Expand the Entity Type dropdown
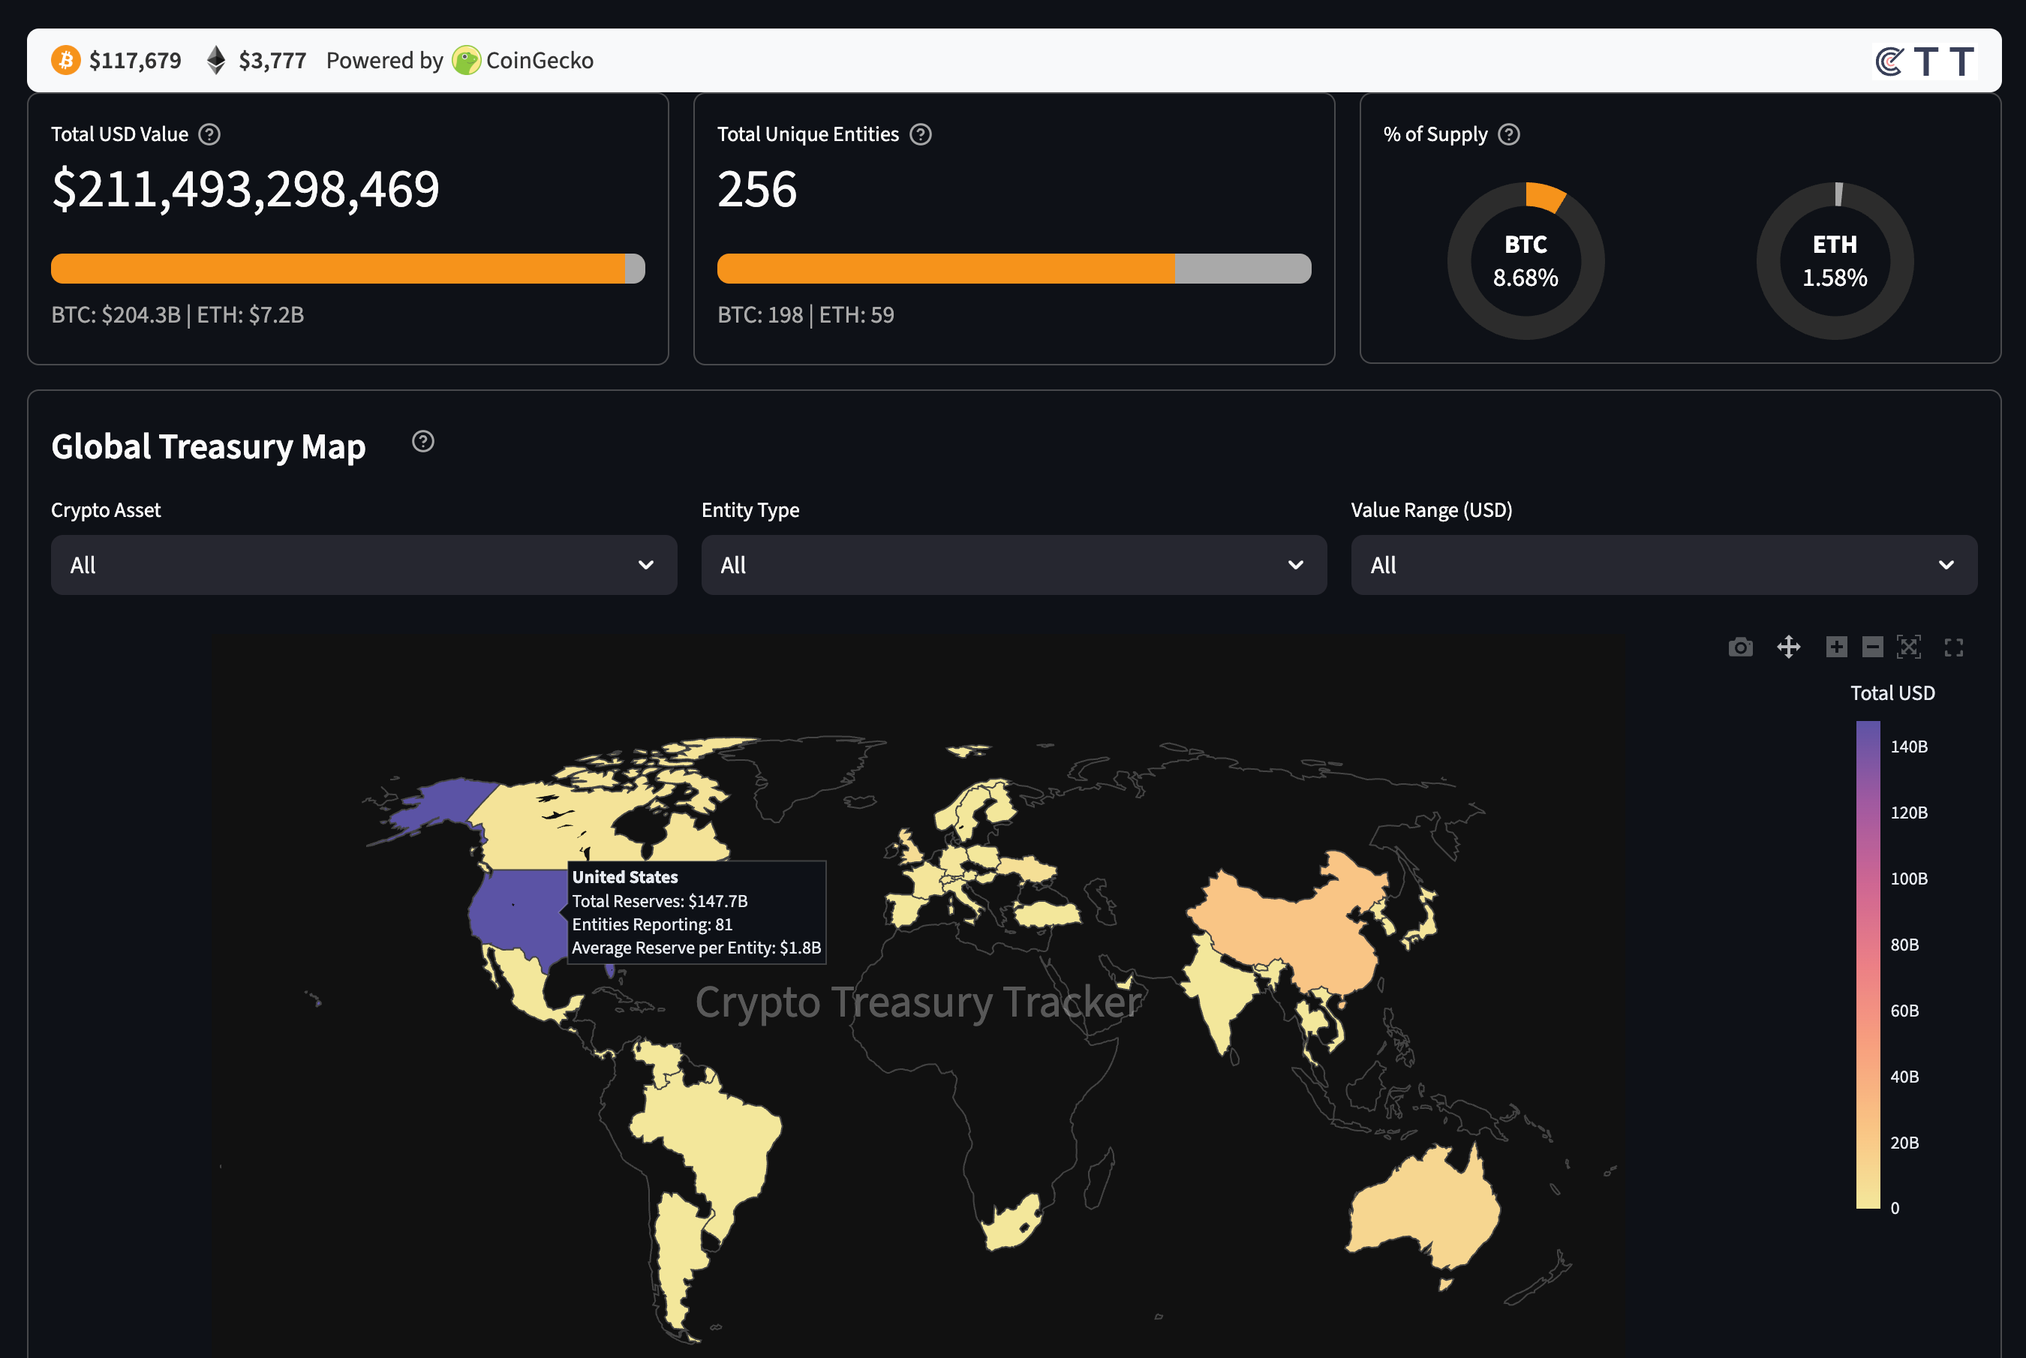Image resolution: width=2026 pixels, height=1358 pixels. (x=1014, y=565)
